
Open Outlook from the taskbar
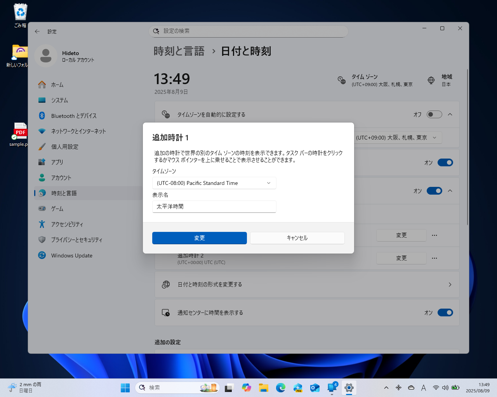point(315,388)
